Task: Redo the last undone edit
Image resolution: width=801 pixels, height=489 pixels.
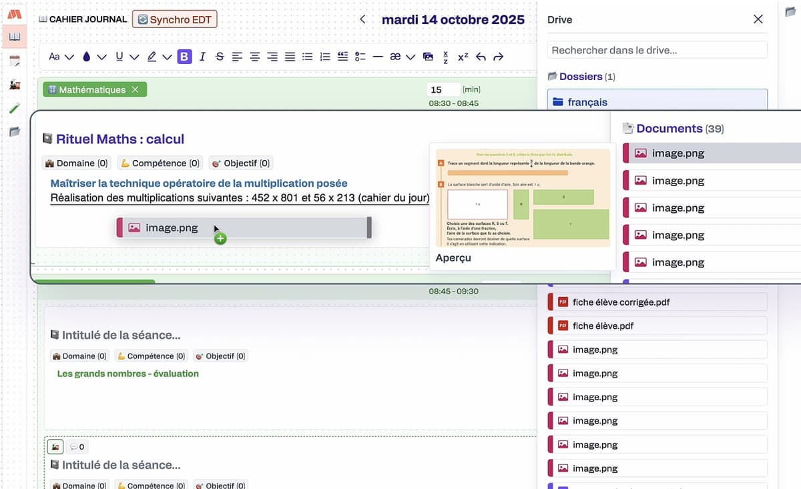Action: pos(498,57)
